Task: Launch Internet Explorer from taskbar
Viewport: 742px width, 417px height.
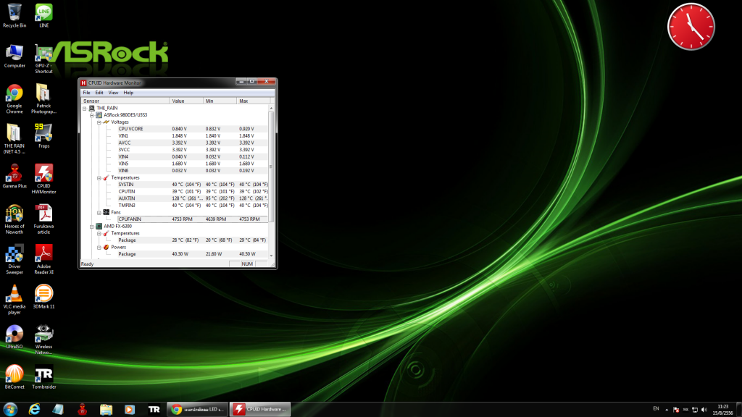Action: pos(35,410)
